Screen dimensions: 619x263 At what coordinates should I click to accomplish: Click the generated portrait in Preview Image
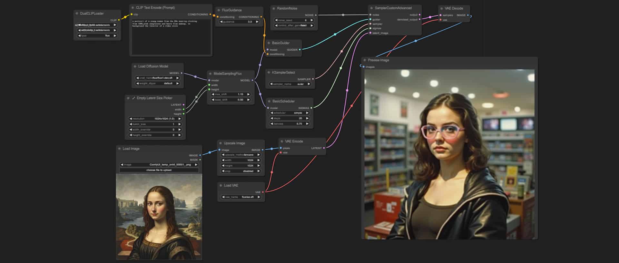[x=449, y=154]
